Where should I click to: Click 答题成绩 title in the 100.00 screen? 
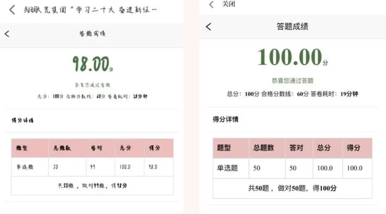click(292, 27)
